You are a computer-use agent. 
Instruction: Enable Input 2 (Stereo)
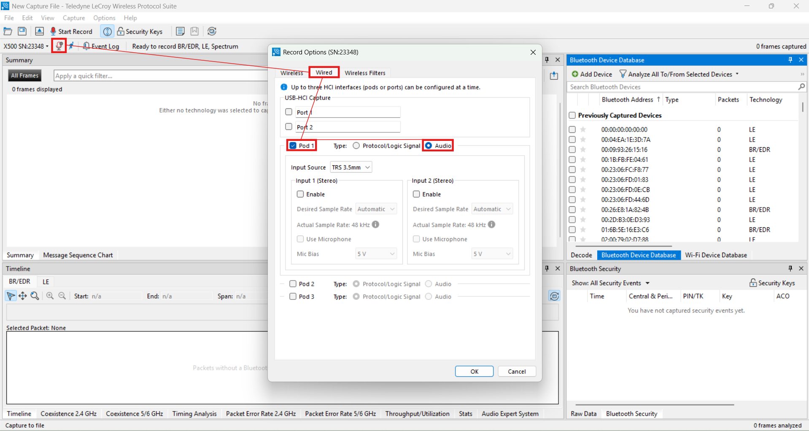[416, 194]
